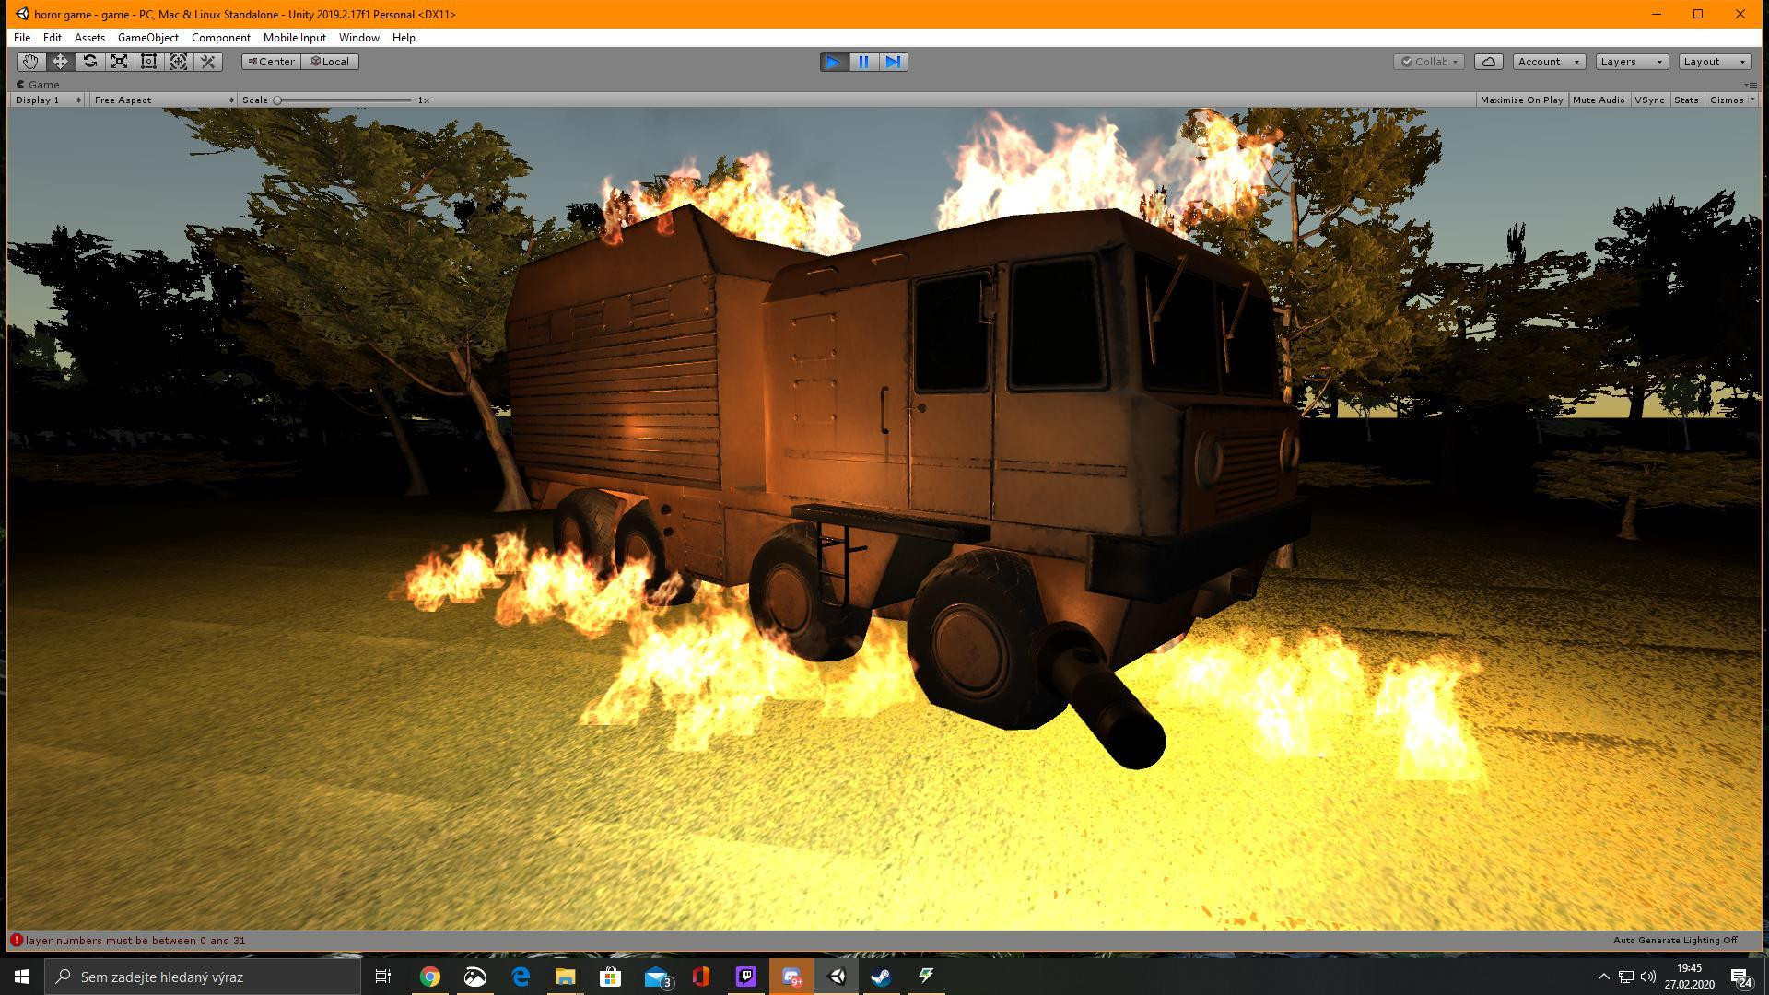The image size is (1769, 995).
Task: Open the Window menu
Action: [358, 38]
